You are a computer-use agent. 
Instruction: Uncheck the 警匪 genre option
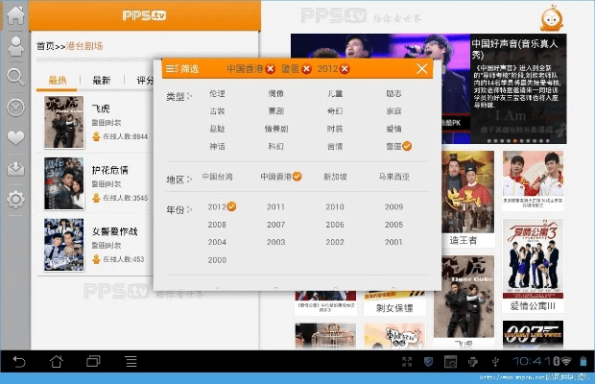coord(393,146)
